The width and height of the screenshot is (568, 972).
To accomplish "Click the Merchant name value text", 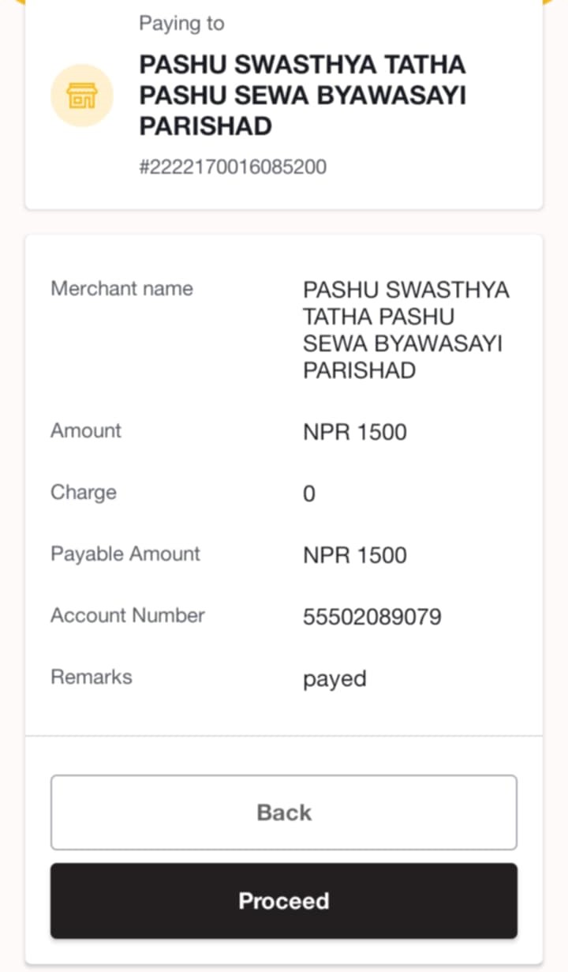I will (x=405, y=329).
